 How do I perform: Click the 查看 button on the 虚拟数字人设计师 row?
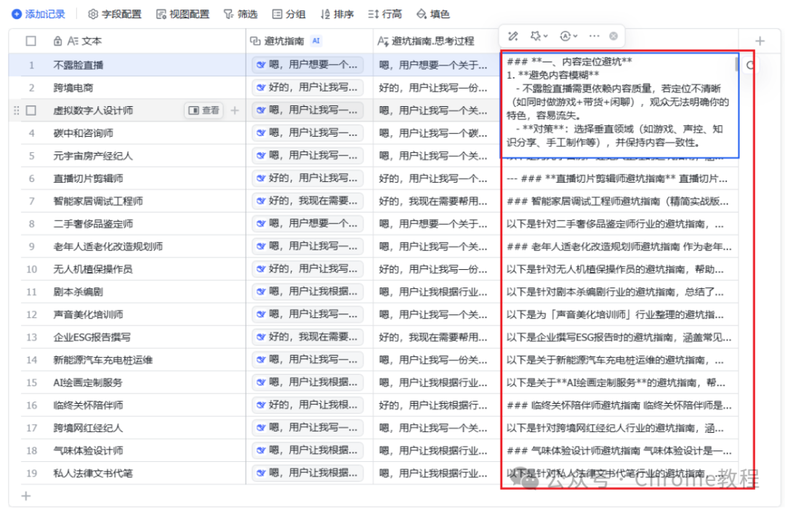click(204, 110)
